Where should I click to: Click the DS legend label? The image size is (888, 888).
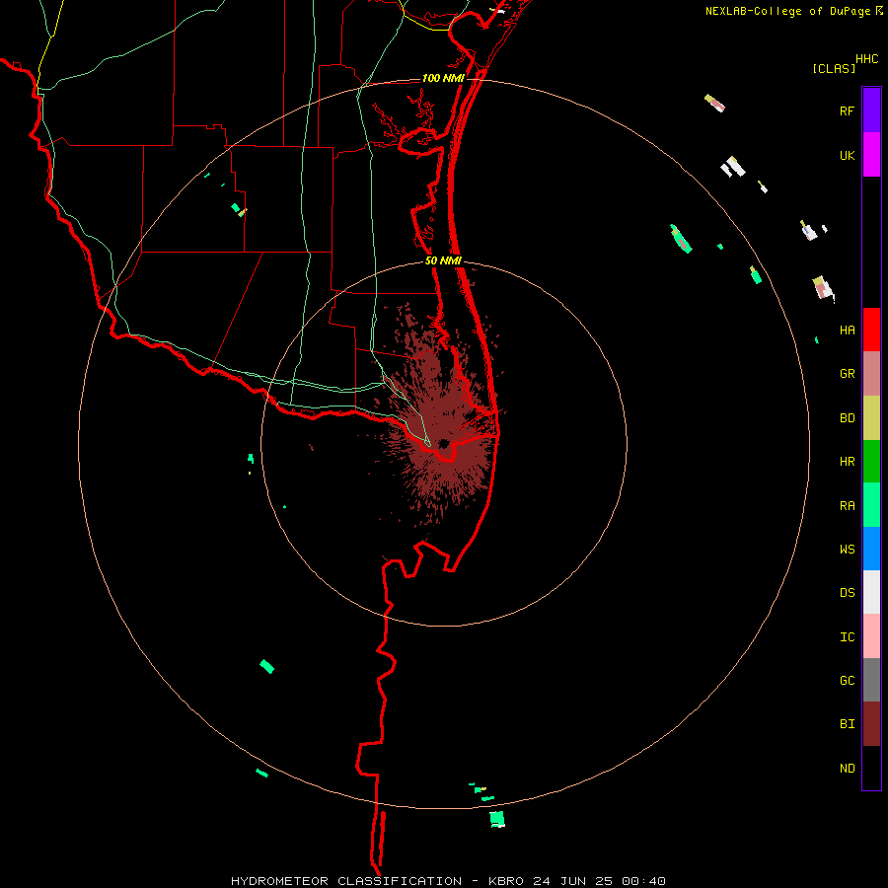(847, 593)
